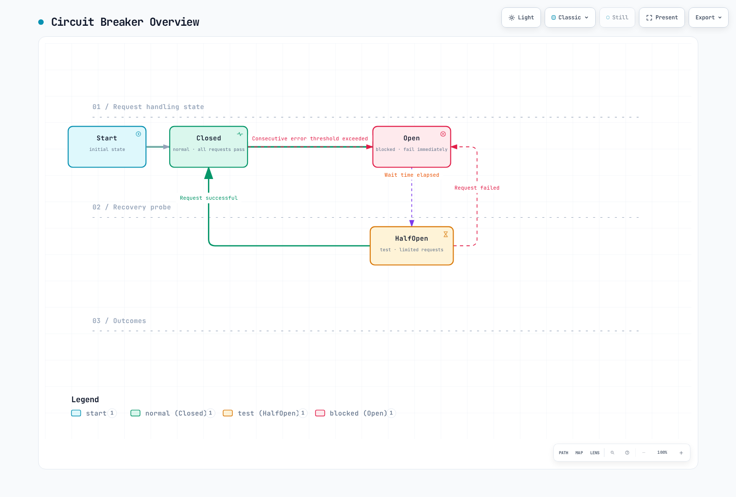Zoom out with the minus icon
This screenshot has width=736, height=497.
pos(644,453)
